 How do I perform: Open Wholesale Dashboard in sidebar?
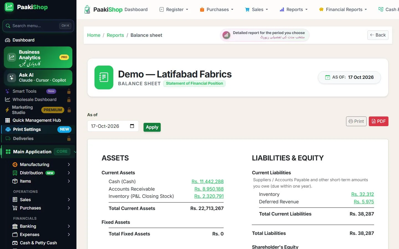[x=38, y=100]
